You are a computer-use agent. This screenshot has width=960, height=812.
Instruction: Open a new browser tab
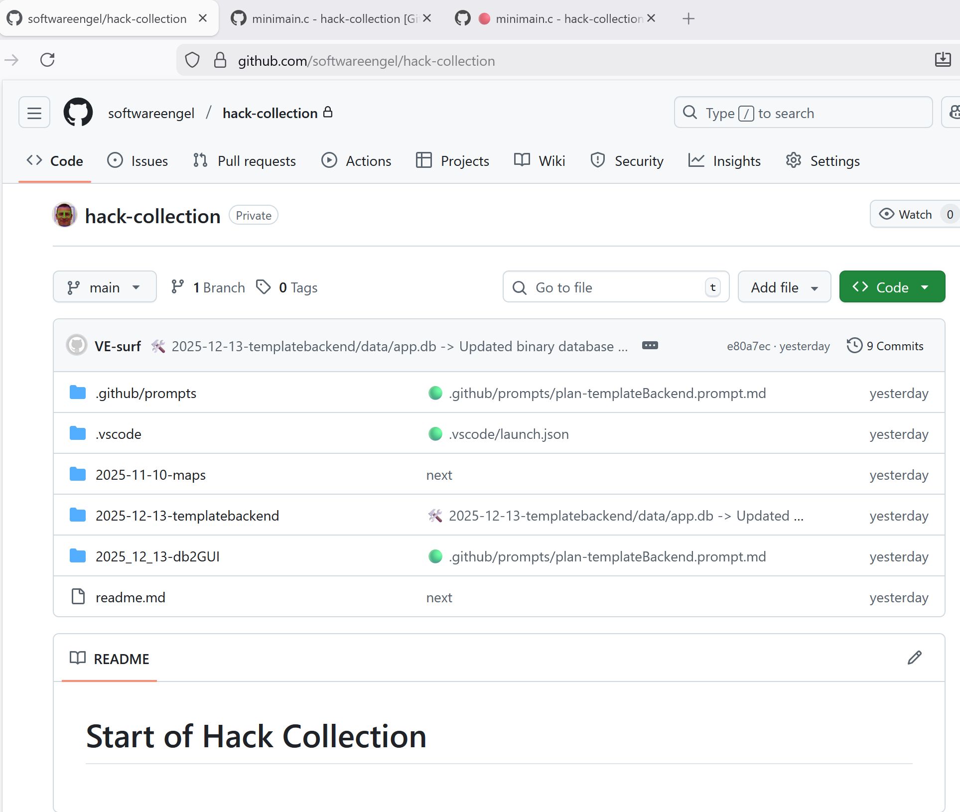(x=688, y=19)
